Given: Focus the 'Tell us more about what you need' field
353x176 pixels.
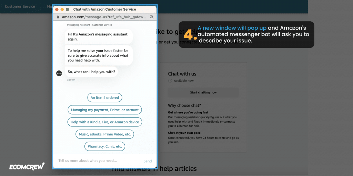Looking at the screenshot, I should tap(88, 161).
